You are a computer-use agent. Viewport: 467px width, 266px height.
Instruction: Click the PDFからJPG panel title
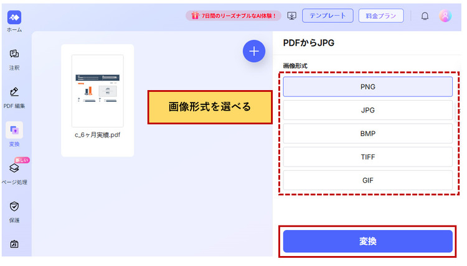[309, 43]
